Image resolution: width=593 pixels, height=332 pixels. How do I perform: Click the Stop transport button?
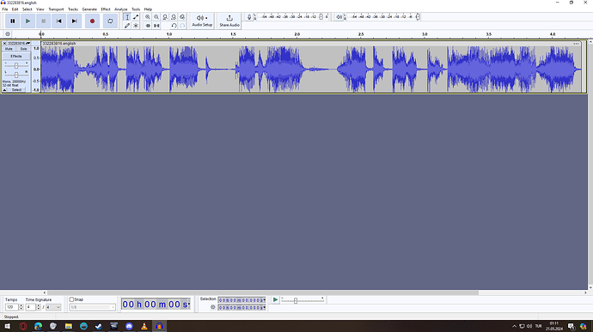click(44, 21)
